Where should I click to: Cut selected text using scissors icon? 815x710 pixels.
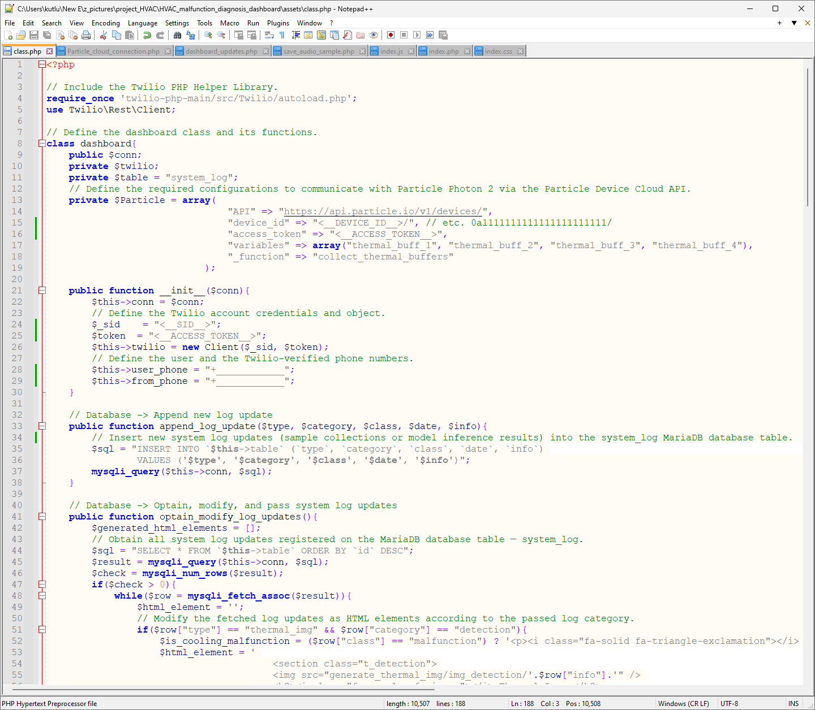[x=102, y=35]
